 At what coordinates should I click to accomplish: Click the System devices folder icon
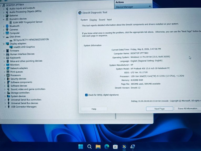(x=9, y=96)
